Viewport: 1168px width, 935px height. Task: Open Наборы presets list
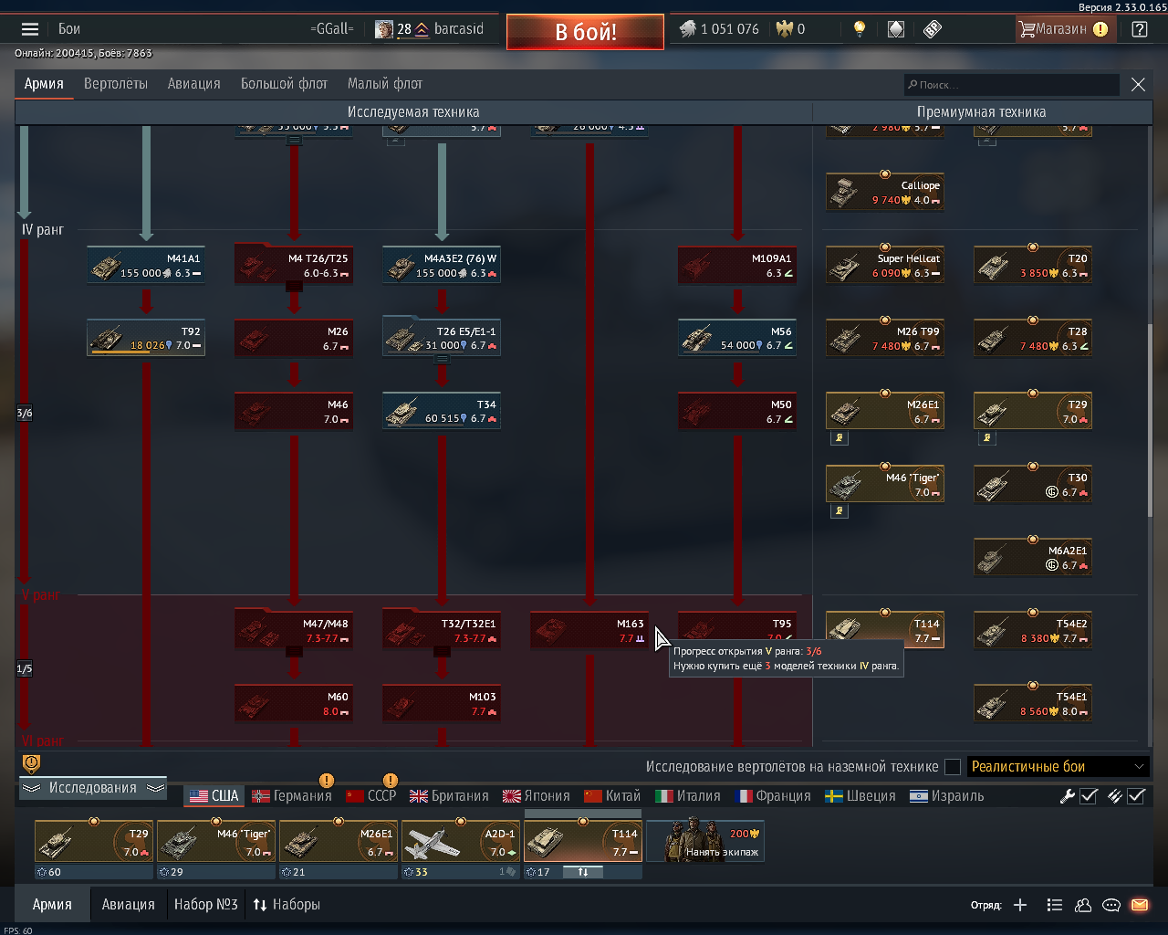pyautogui.click(x=287, y=905)
